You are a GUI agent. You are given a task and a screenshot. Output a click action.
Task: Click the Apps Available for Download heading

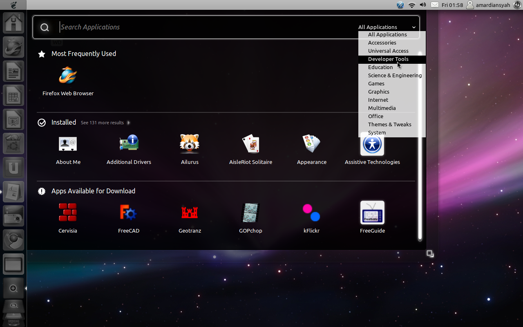coord(93,191)
